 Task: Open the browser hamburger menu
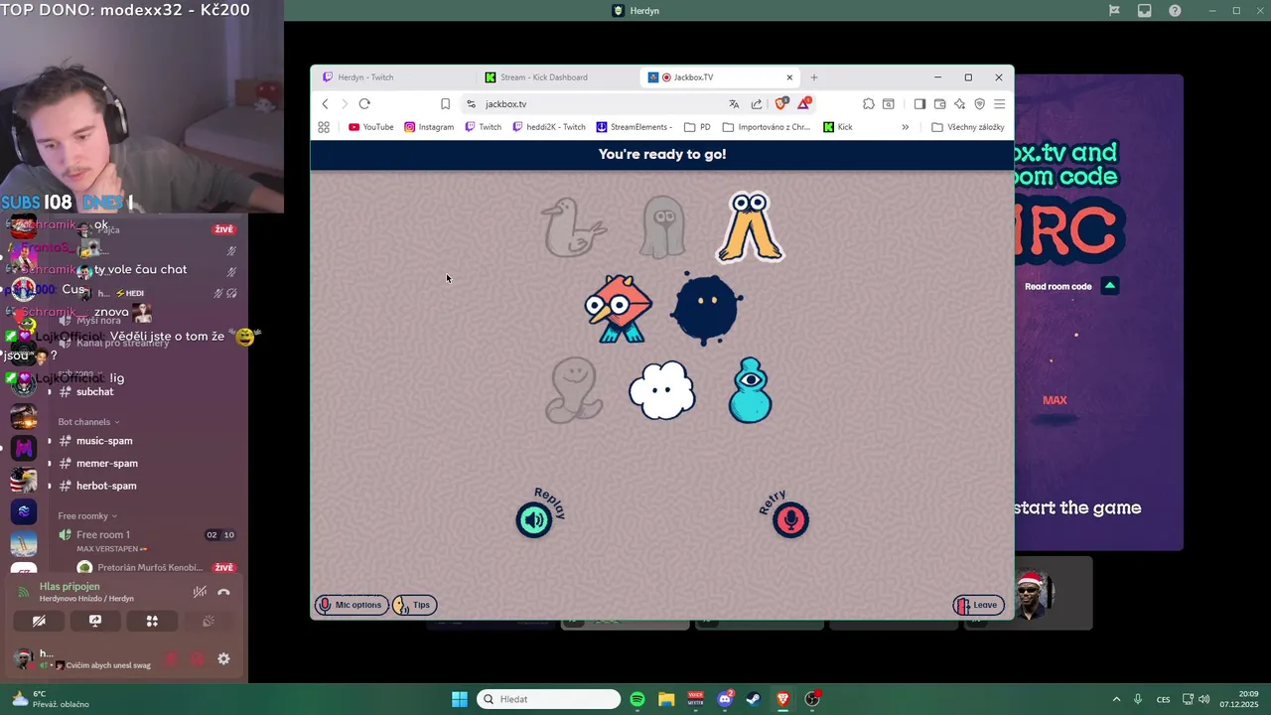pos(999,104)
